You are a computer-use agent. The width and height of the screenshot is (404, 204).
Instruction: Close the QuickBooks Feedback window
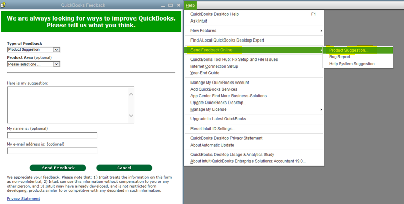pyautogui.click(x=179, y=5)
